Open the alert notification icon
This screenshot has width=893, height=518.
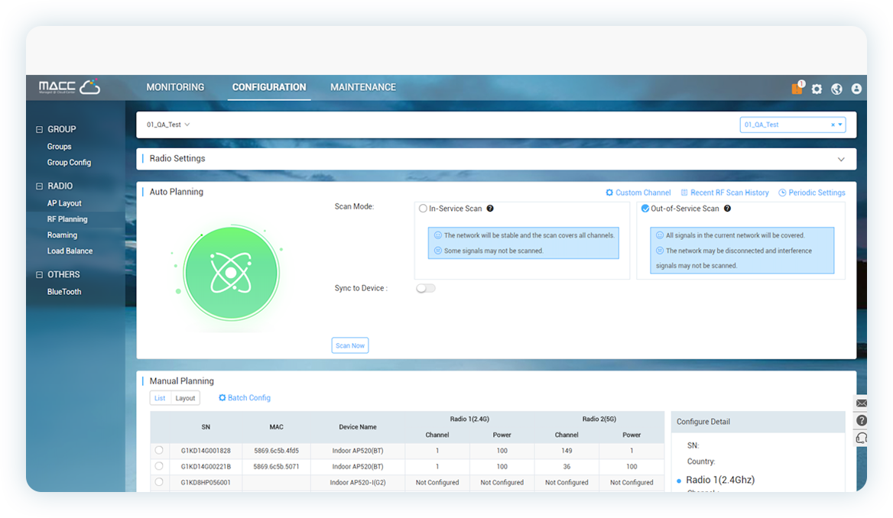coord(797,88)
